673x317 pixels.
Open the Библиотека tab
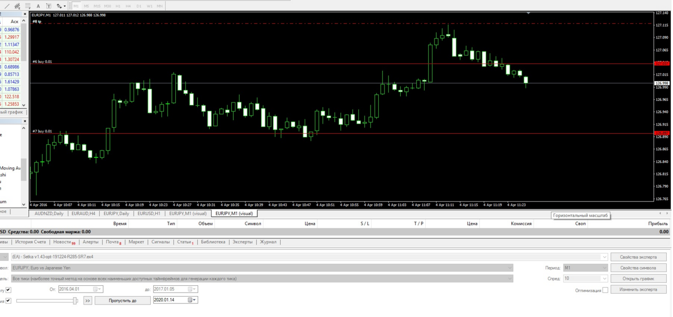[x=213, y=242]
